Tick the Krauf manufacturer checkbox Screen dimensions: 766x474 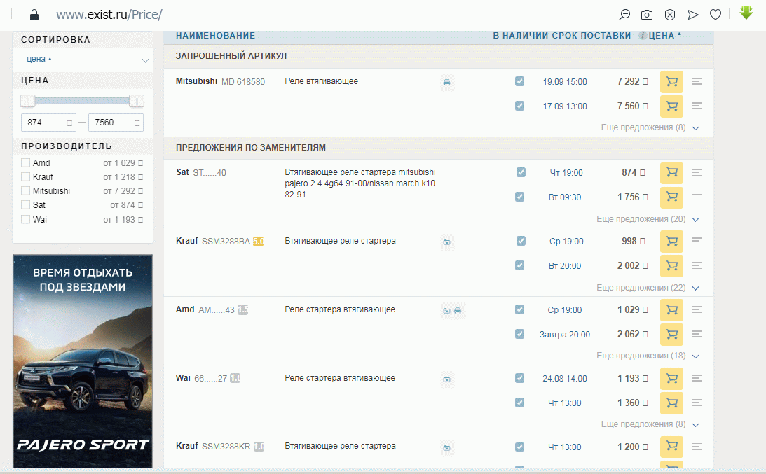coord(26,177)
